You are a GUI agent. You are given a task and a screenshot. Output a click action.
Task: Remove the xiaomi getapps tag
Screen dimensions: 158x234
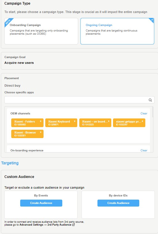tap(142, 121)
